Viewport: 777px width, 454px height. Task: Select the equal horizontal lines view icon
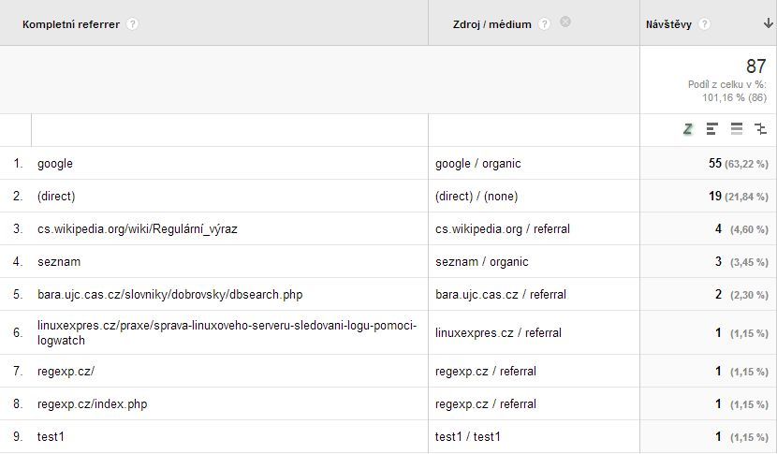point(737,129)
